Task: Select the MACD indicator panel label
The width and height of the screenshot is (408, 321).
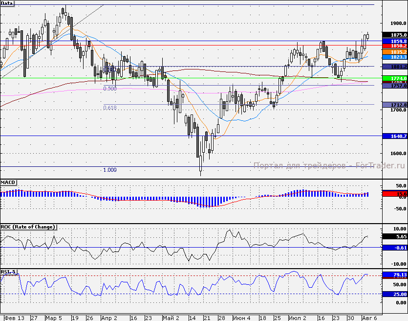Action: point(9,182)
